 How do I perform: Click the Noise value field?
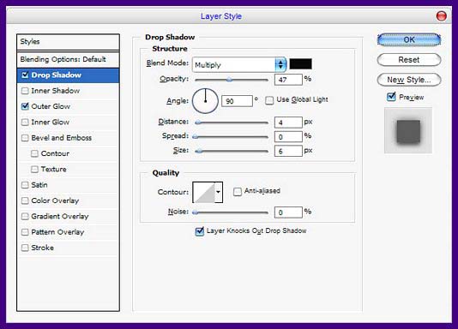click(288, 212)
